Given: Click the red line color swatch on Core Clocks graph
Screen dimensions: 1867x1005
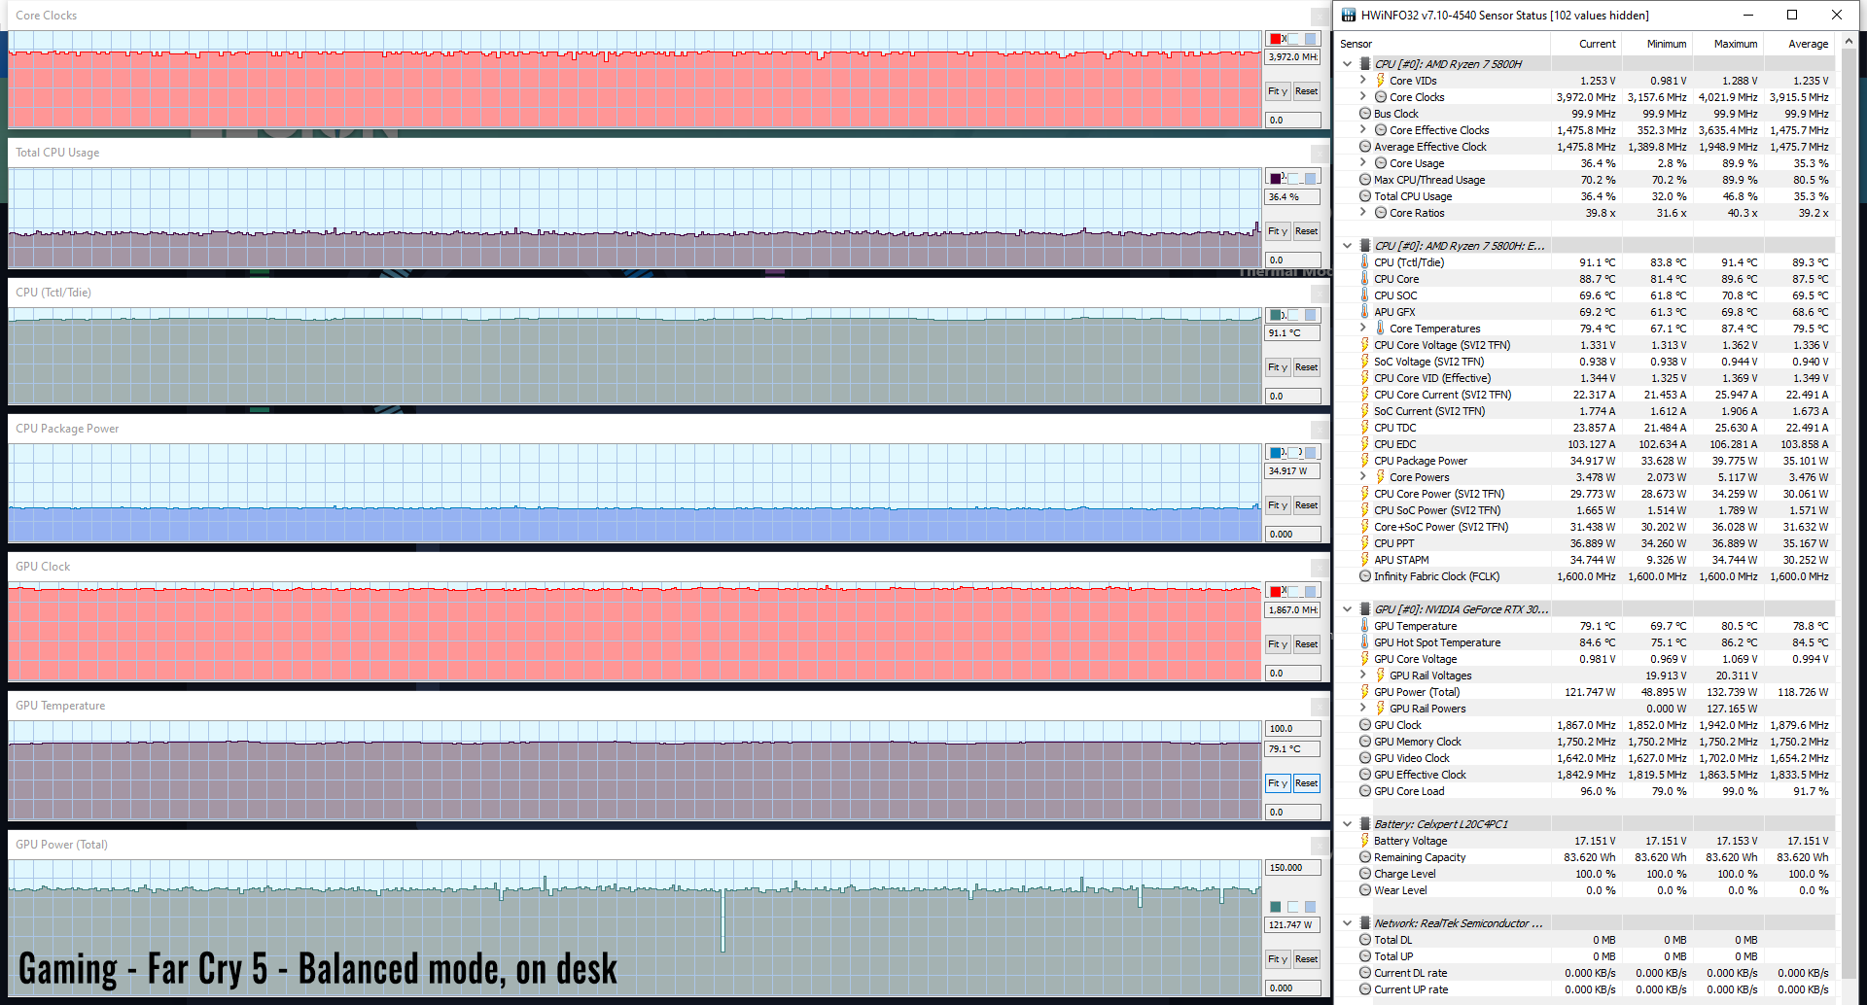Looking at the screenshot, I should click(x=1276, y=39).
